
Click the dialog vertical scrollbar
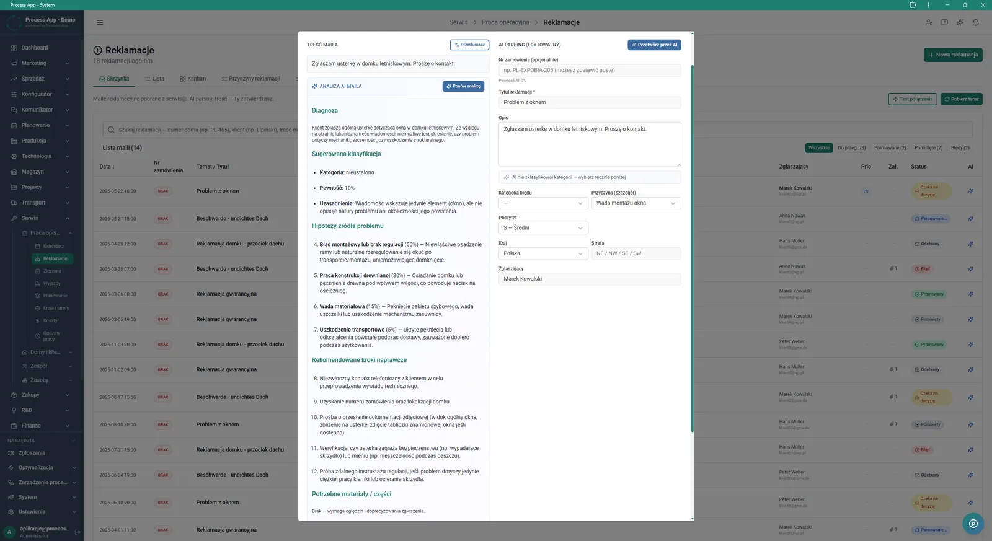692,248
